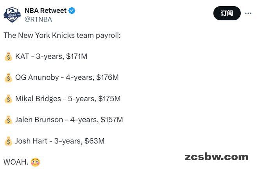Click the black subscribe button
This screenshot has height=170, width=258.
[227, 13]
